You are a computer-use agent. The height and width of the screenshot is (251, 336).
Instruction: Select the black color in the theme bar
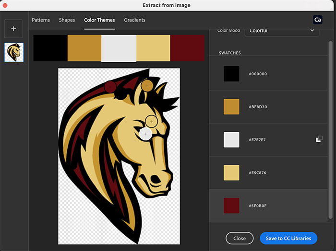(50, 48)
